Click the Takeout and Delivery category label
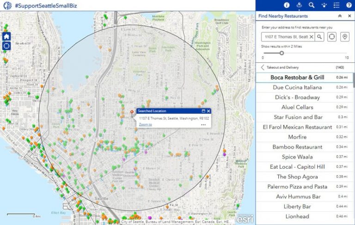This screenshot has height=225, width=355. point(282,67)
